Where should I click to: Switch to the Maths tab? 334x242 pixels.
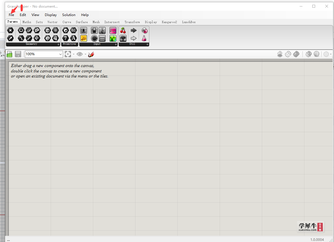[x=27, y=22]
